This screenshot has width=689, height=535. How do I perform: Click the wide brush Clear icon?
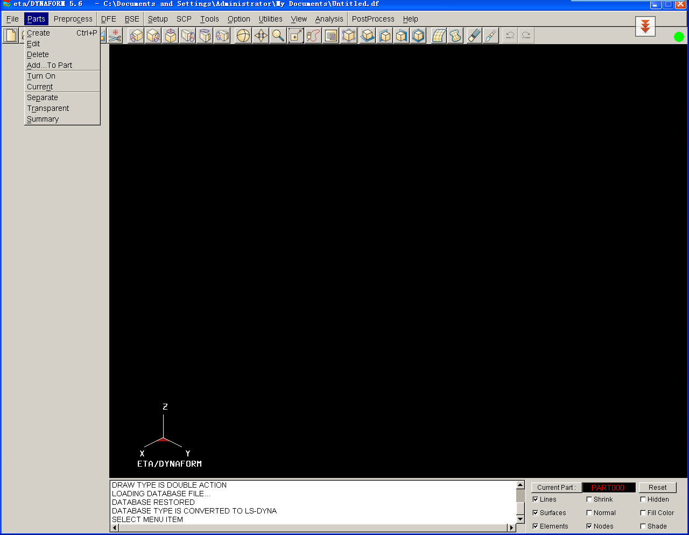474,36
